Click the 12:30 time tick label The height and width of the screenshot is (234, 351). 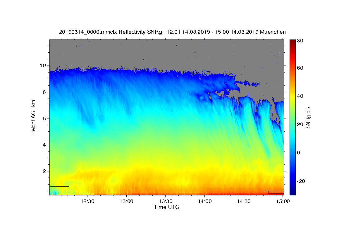87,201
